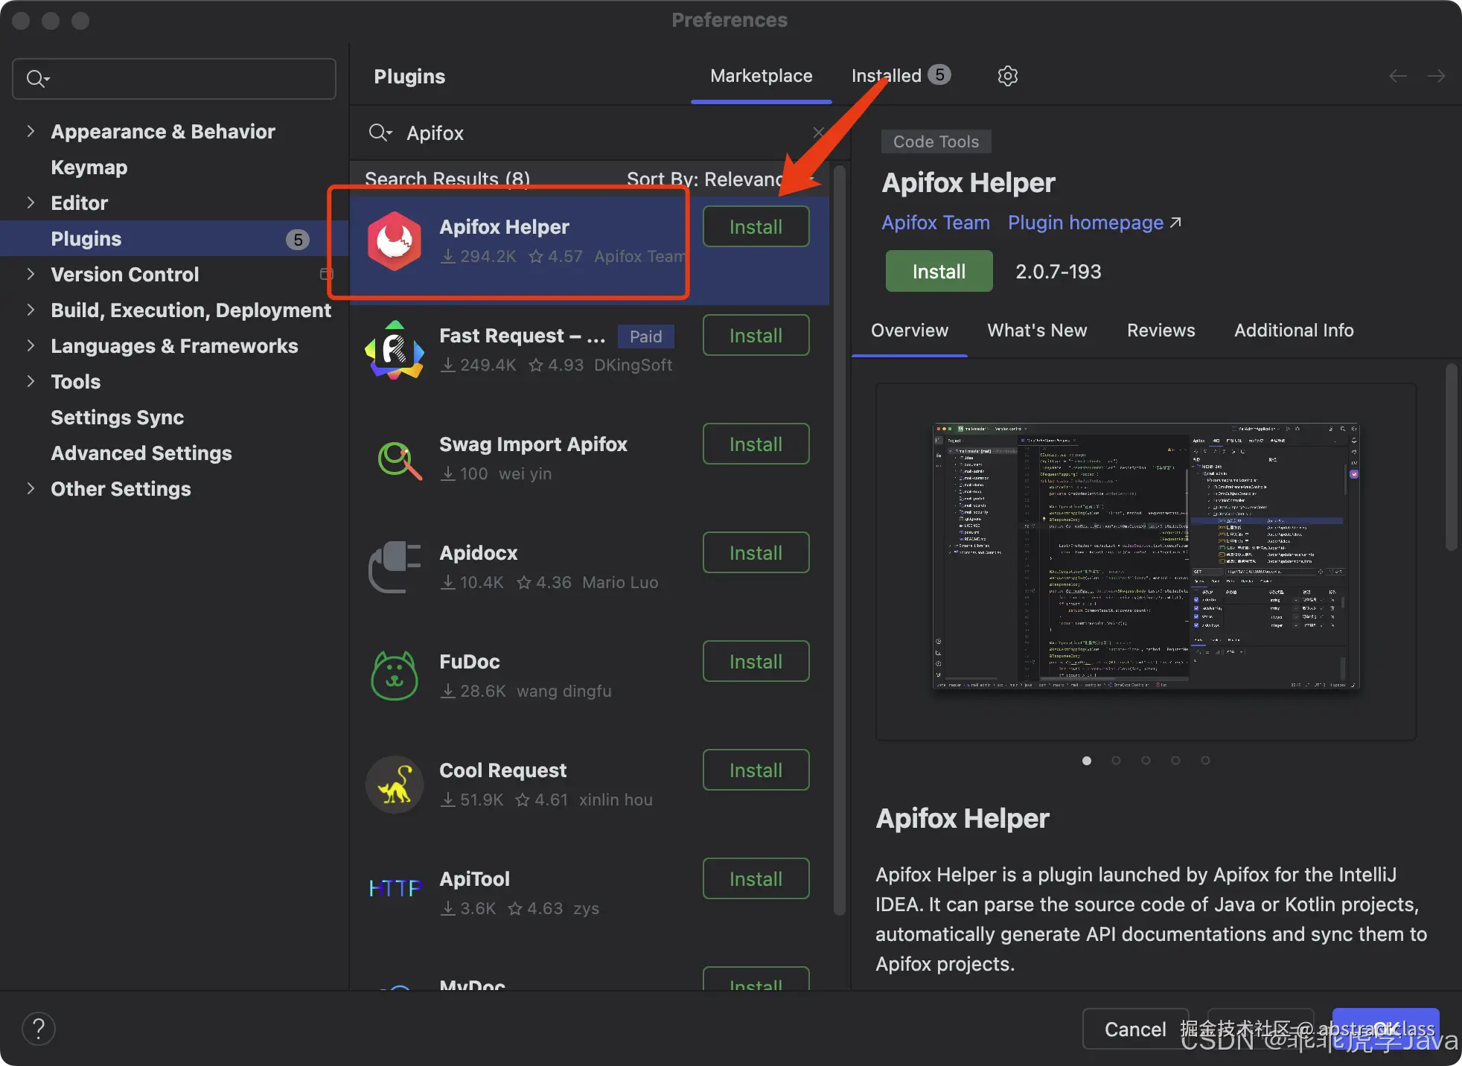The image size is (1462, 1066).
Task: Expand Appearance & Behavior settings
Action: [31, 131]
